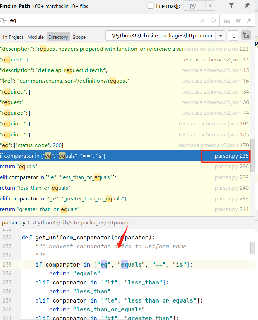Switch to the Scope tab
This screenshot has height=320, width=258.
click(79, 37)
